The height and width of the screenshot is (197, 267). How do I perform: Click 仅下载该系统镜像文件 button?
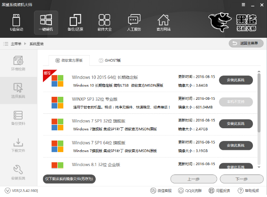(x=69, y=179)
